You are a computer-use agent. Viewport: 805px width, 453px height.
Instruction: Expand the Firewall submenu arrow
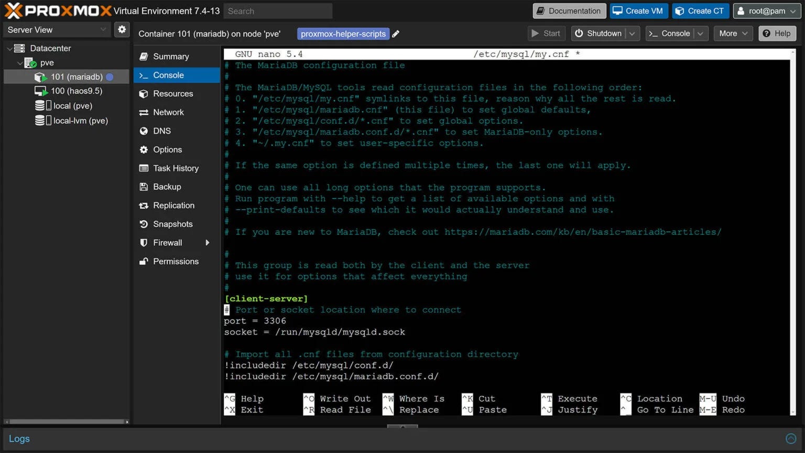pyautogui.click(x=208, y=243)
